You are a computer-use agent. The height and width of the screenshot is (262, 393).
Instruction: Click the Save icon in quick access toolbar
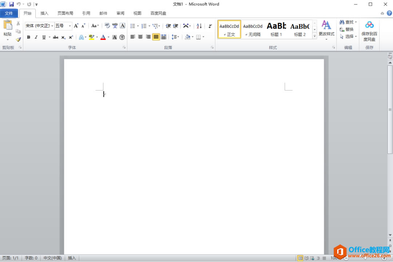(x=11, y=4)
